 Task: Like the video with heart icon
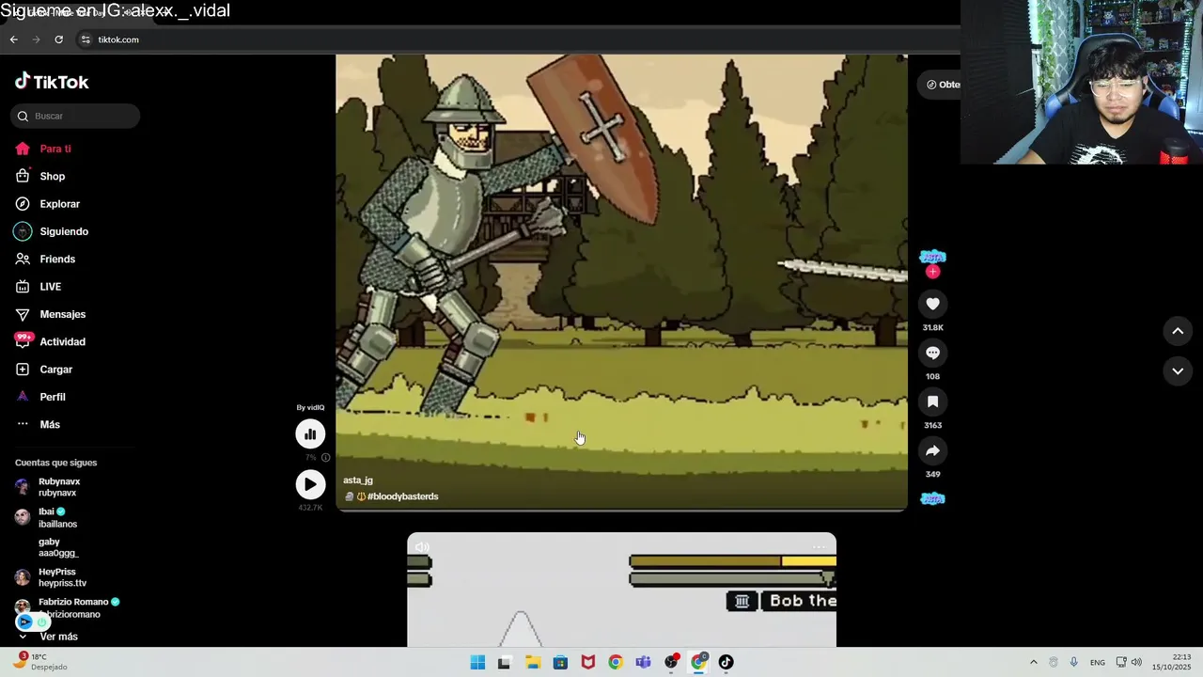point(932,304)
